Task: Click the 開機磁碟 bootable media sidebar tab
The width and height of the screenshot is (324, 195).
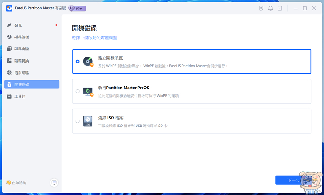Action: 21,84
